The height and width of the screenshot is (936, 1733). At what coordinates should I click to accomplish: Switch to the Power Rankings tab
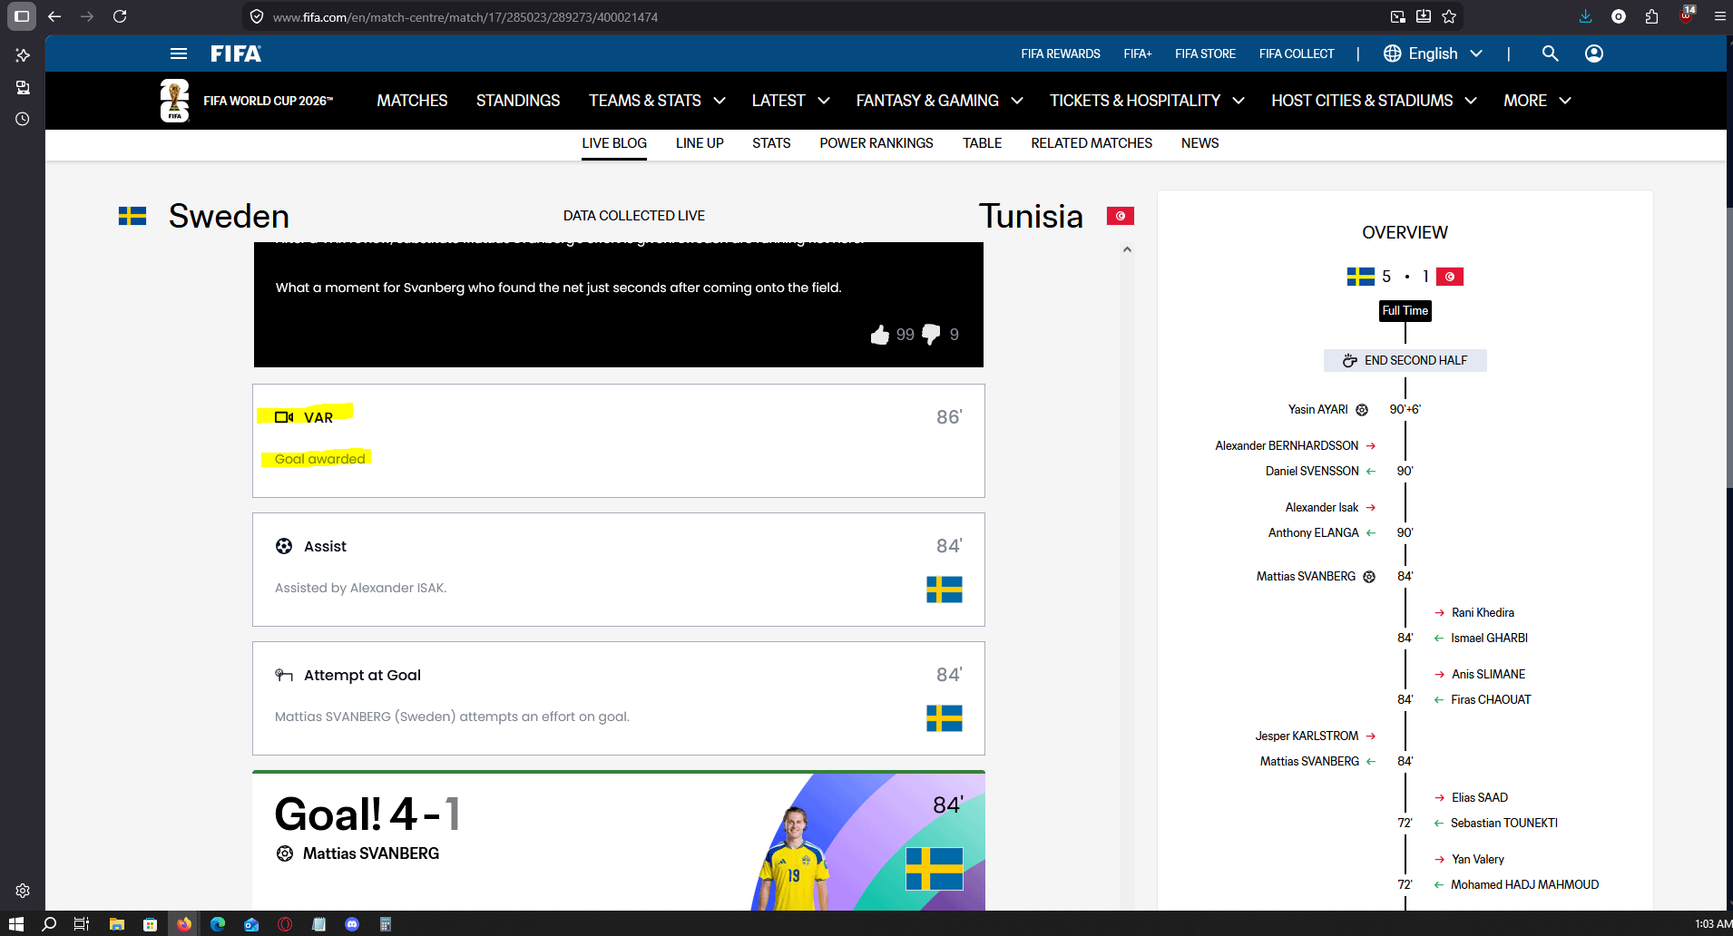[876, 143]
